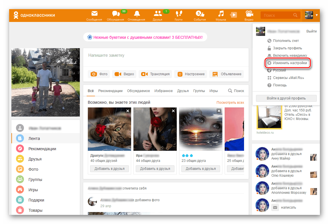Switch to the Обсуждаемое feed tab

(x=139, y=91)
